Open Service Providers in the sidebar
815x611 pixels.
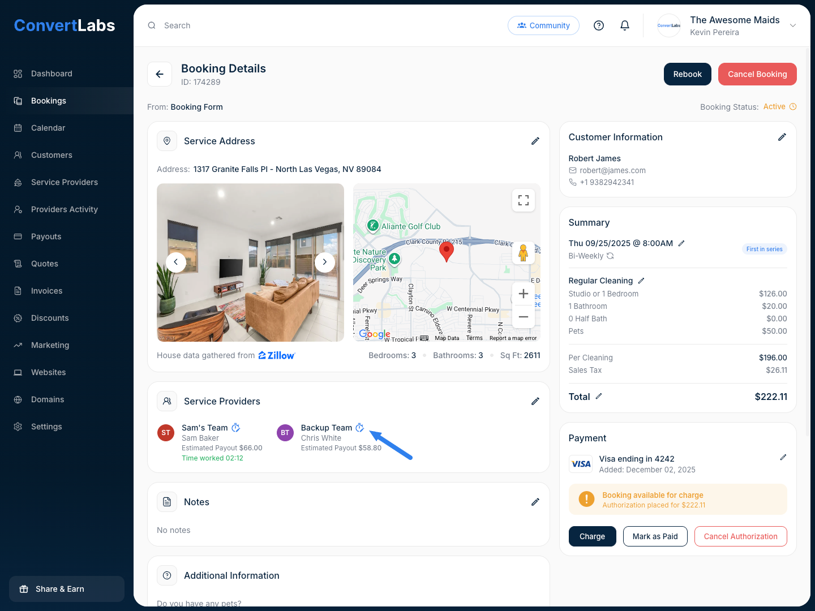67,182
